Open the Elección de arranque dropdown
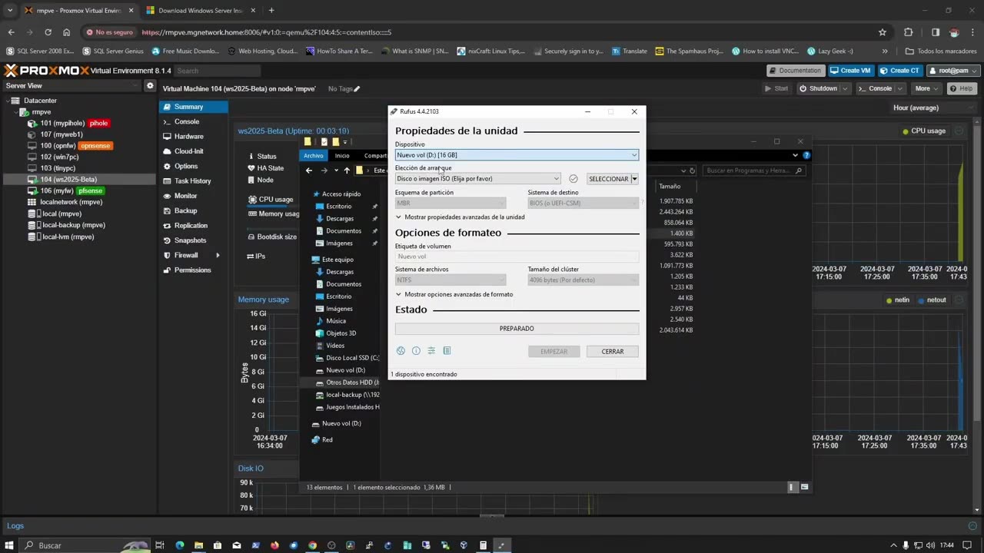The width and height of the screenshot is (984, 553). [x=477, y=179]
